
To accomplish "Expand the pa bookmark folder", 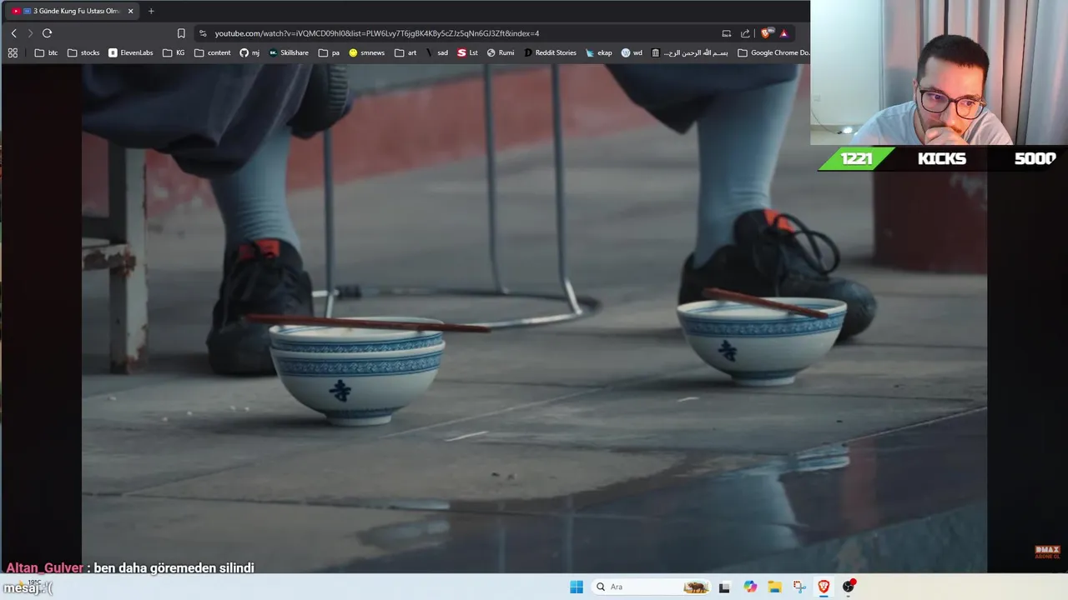I will 330,52.
